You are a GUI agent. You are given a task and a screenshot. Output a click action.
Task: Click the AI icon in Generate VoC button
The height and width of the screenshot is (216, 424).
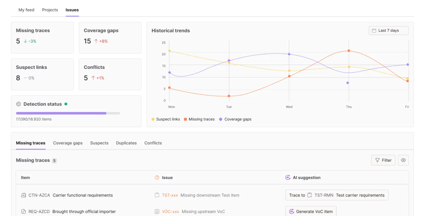pos(292,212)
